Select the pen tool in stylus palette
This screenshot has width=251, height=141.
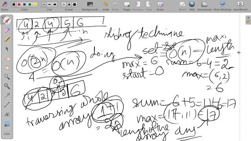pyautogui.click(x=7, y=21)
